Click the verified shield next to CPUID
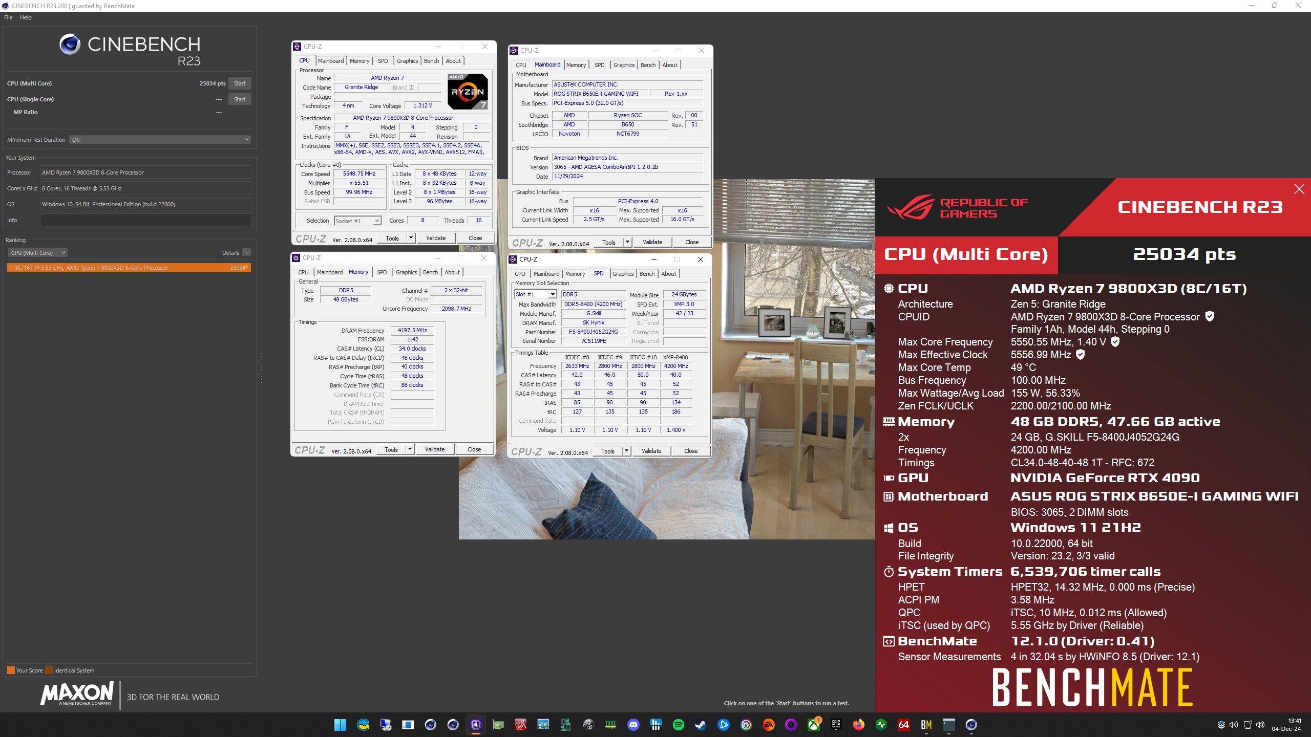 [x=1210, y=316]
